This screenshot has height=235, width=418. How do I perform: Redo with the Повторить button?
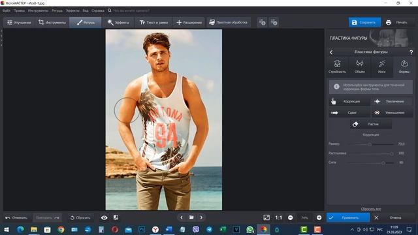tap(47, 217)
